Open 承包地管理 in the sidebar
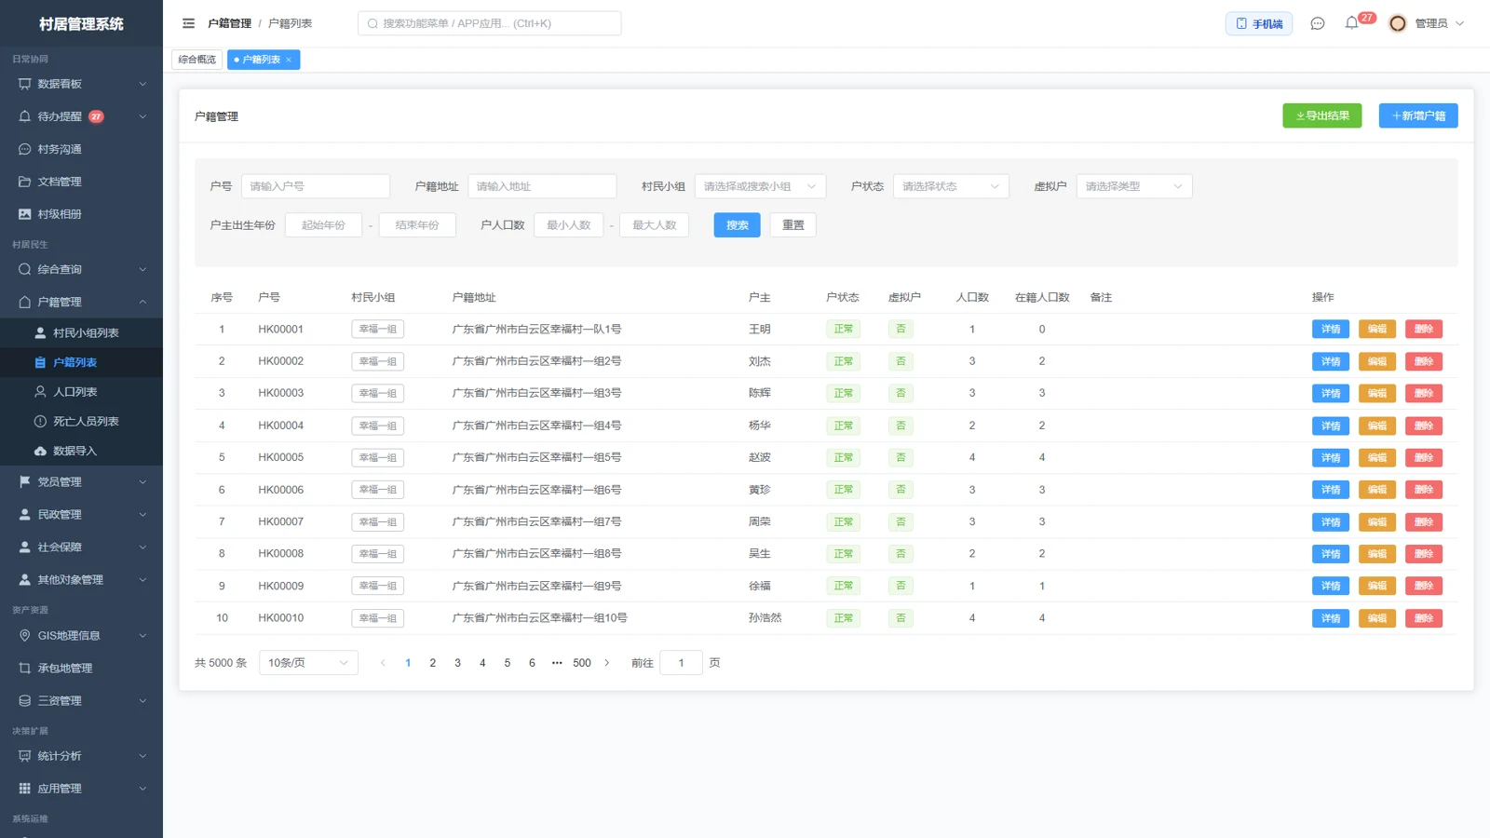 pyautogui.click(x=81, y=668)
